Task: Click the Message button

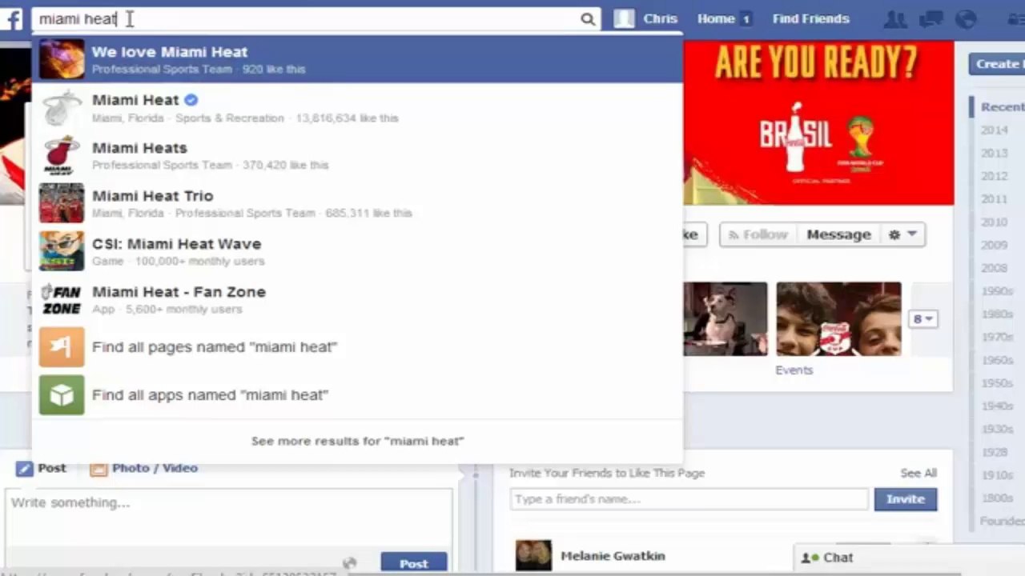Action: [838, 234]
